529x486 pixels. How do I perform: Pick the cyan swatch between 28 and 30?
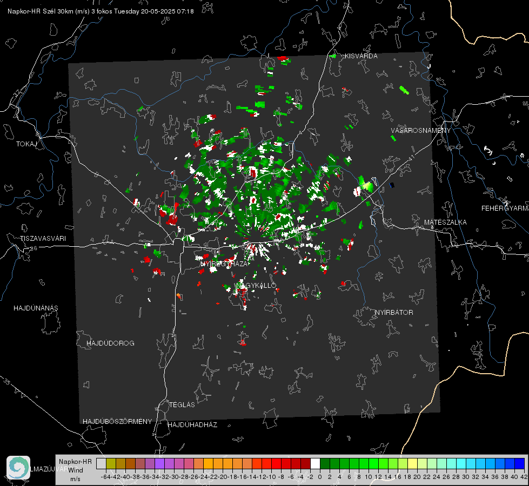pyautogui.click(x=461, y=463)
